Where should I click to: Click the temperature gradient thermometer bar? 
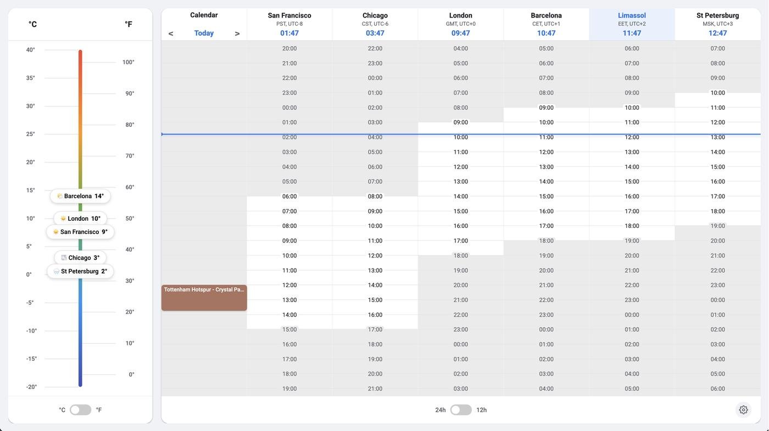click(x=80, y=137)
